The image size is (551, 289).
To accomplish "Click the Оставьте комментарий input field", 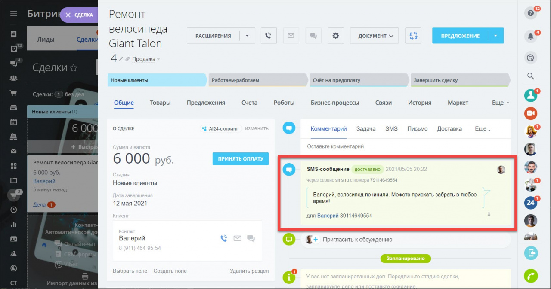I will [x=405, y=146].
